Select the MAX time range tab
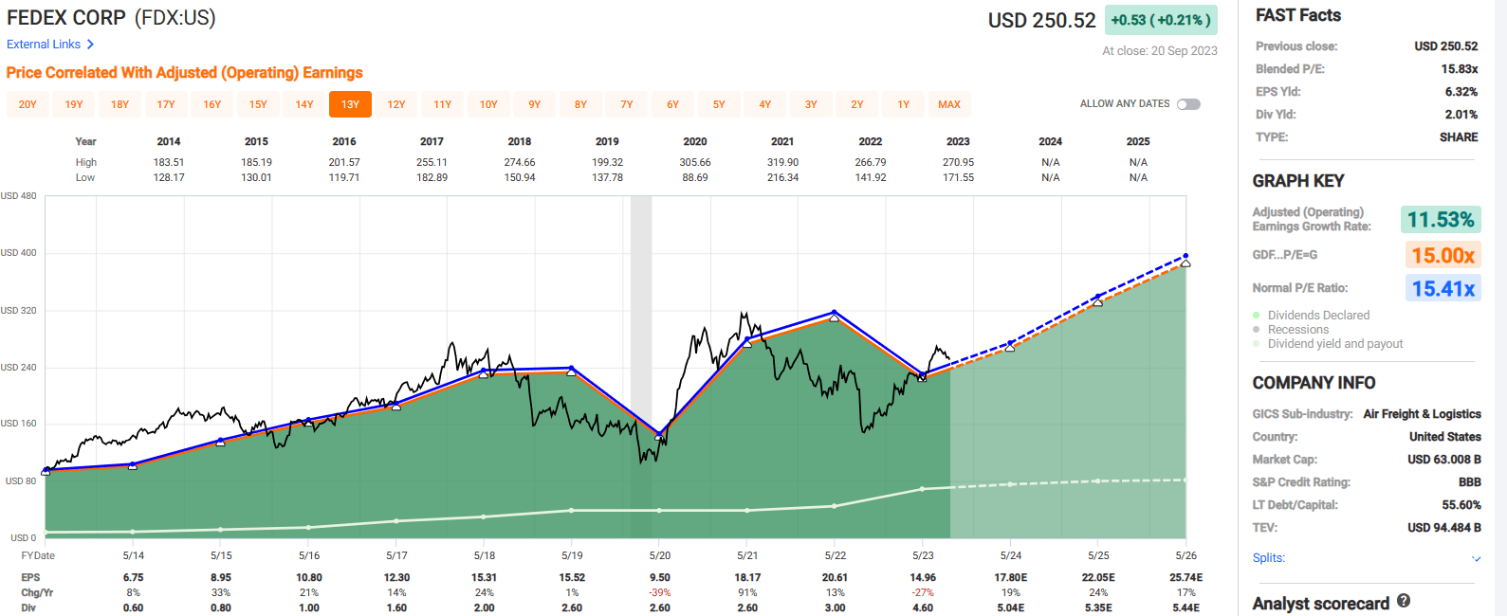 pyautogui.click(x=949, y=104)
